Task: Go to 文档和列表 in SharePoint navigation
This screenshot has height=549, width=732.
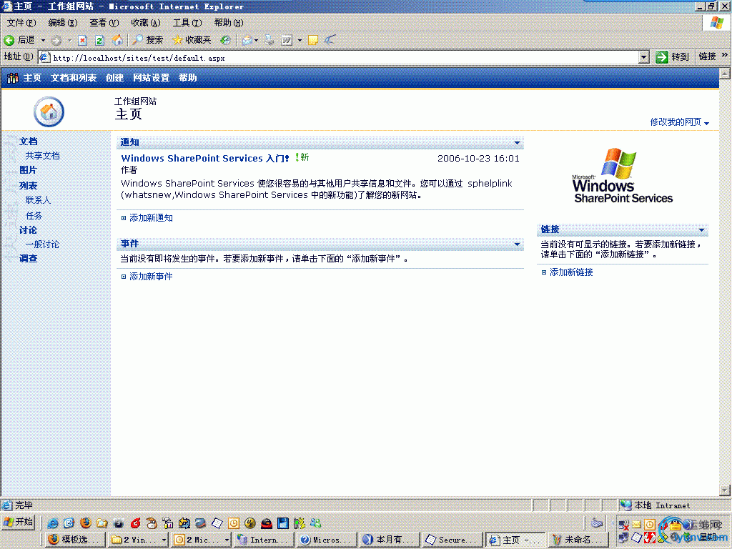Action: tap(74, 78)
